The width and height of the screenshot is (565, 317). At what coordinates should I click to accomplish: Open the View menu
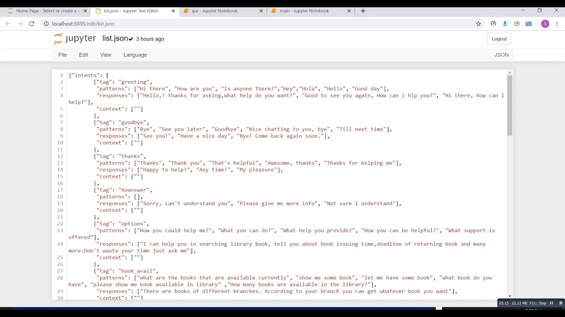[105, 55]
